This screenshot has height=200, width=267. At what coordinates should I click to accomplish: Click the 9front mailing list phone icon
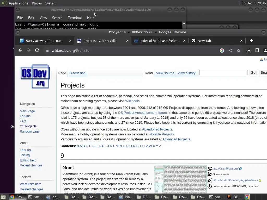(x=210, y=168)
